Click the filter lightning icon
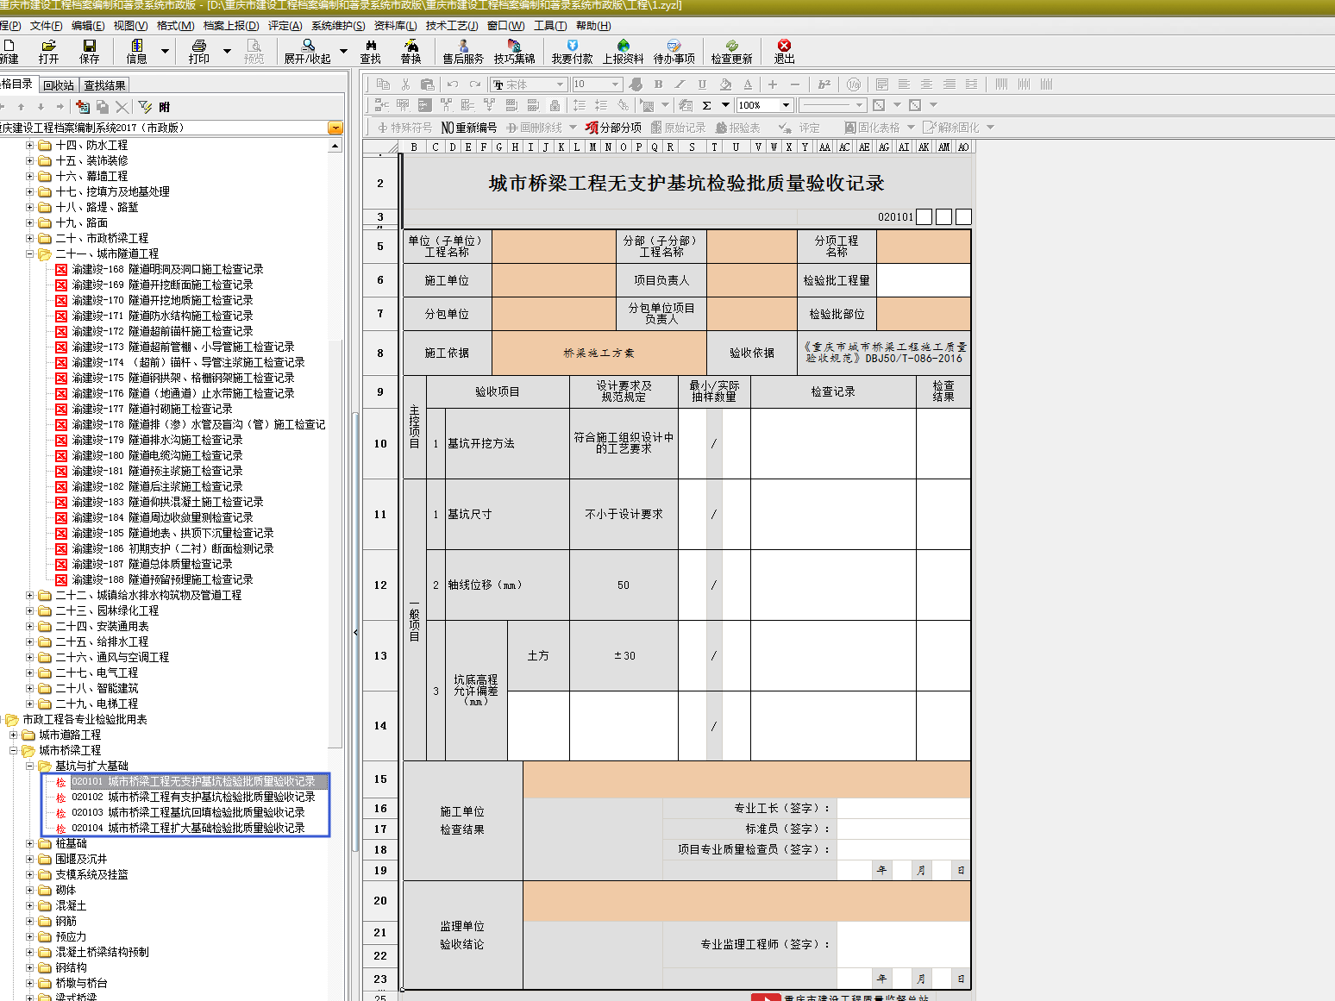The image size is (1335, 1001). click(145, 107)
